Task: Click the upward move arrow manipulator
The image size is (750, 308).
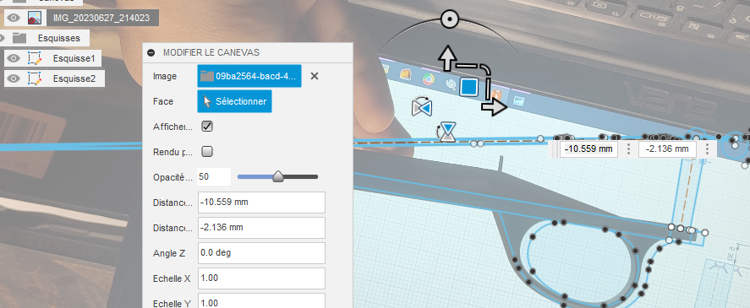Action: click(x=447, y=57)
